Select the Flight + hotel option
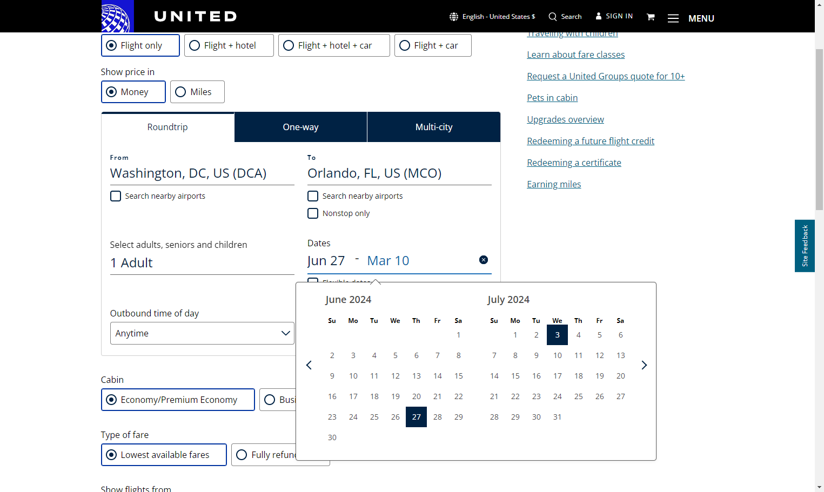 click(229, 45)
